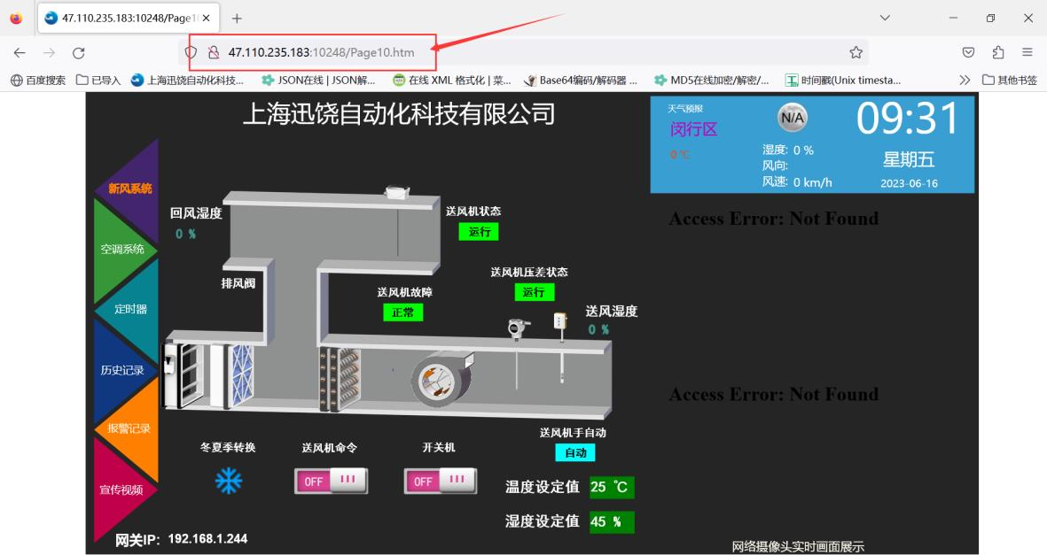The height and width of the screenshot is (555, 1047).
Task: Open the shield tracking protection icon
Action: pos(191,52)
